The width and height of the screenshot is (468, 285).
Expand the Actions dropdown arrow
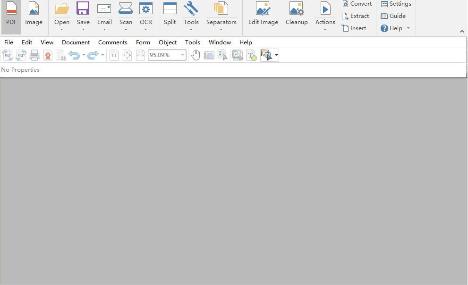[x=325, y=30]
